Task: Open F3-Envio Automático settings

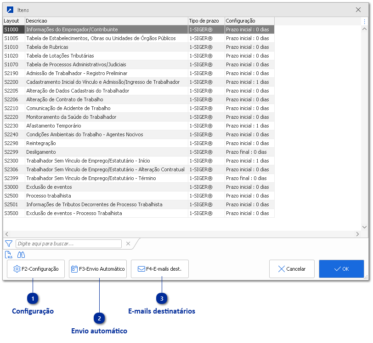Action: click(97, 269)
